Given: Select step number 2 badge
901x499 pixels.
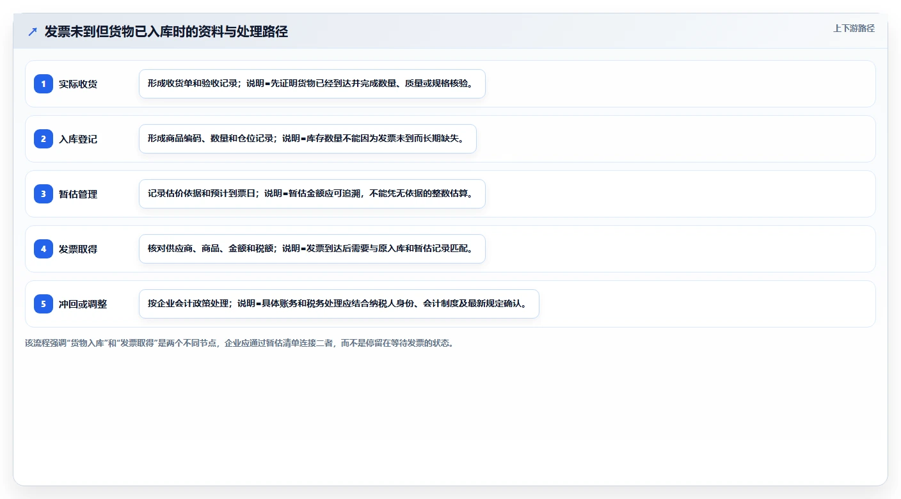Looking at the screenshot, I should click(44, 139).
